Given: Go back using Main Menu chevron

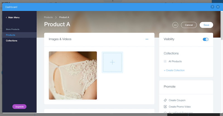Looking at the screenshot, I should (6, 18).
